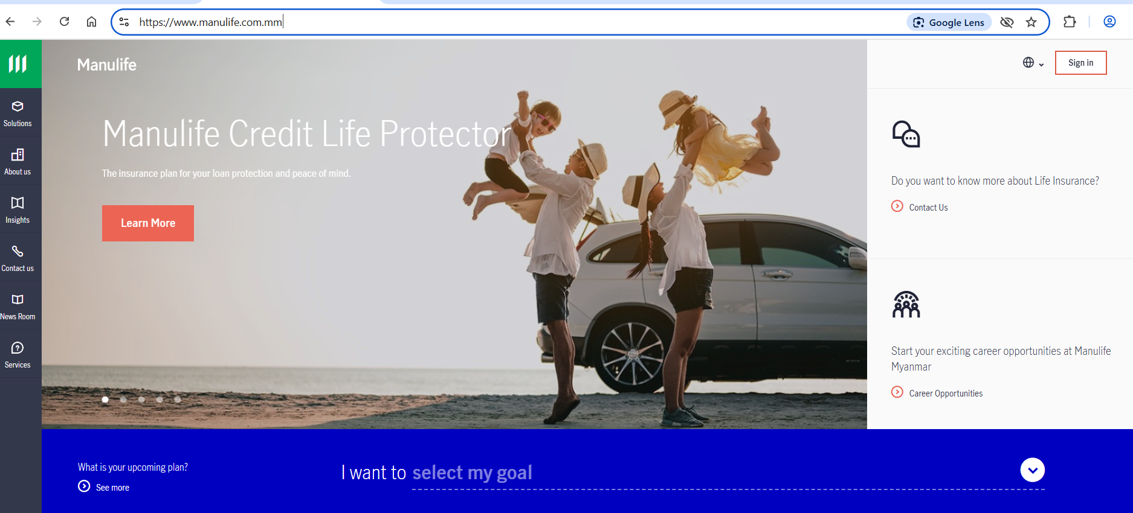Click the Google Lens button
The image size is (1133, 513).
(x=949, y=22)
